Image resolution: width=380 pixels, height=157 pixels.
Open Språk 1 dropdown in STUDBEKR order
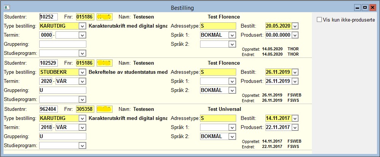(x=232, y=81)
